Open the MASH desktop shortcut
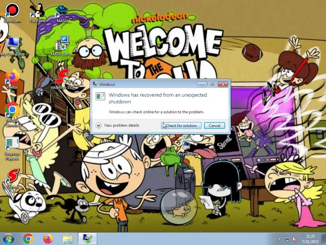This screenshot has width=326, height=245. (62, 14)
